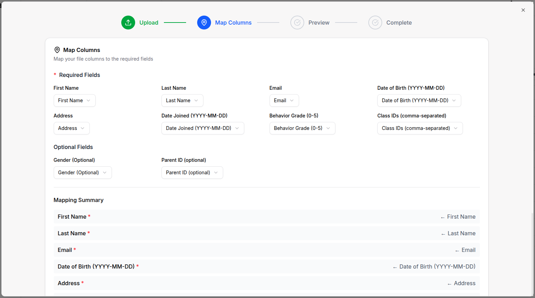
Task: Open the Gender optional dropdown
Action: [82, 172]
